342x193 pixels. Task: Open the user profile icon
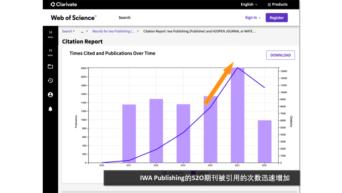tap(50, 95)
